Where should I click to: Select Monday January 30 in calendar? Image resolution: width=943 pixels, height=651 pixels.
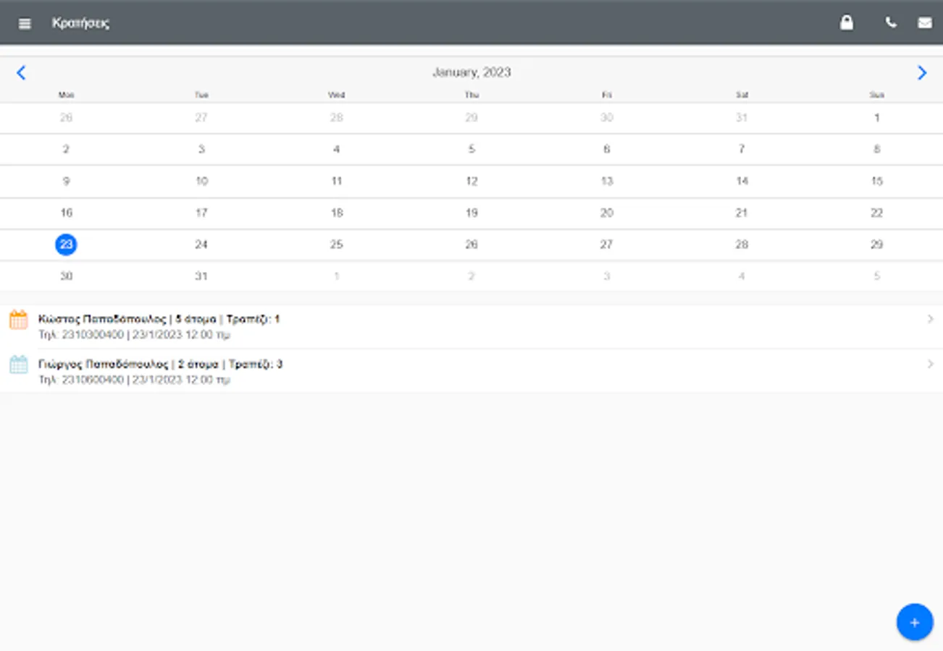66,276
